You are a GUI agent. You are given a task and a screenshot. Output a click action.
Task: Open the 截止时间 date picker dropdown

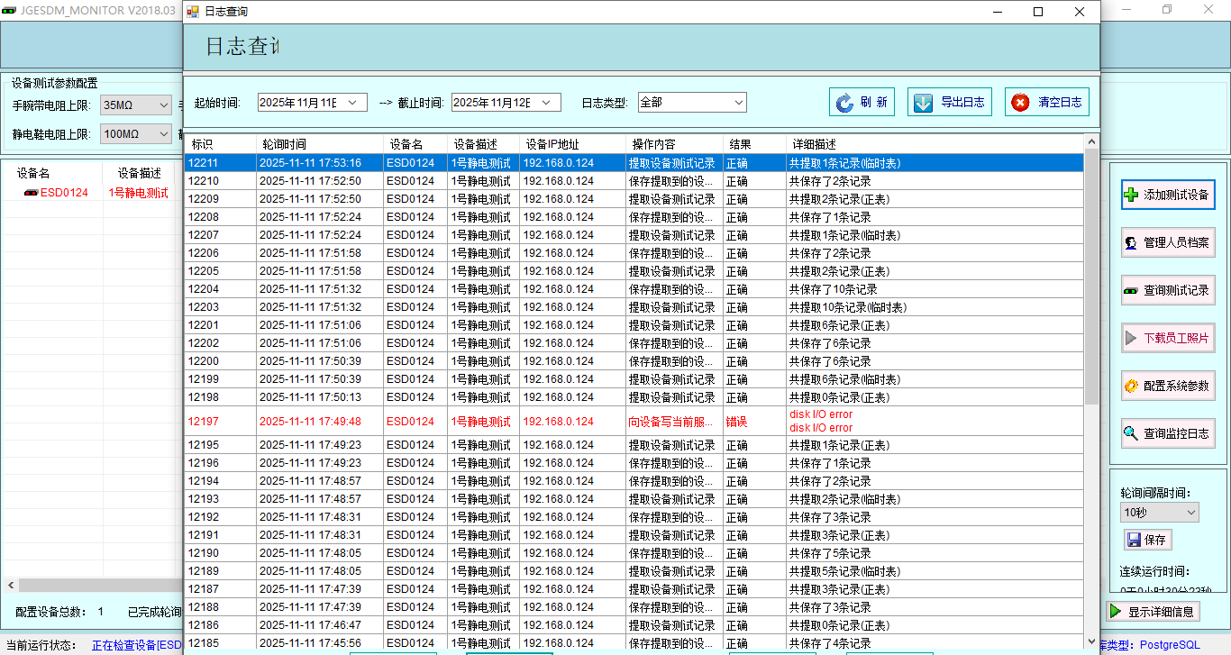pos(546,103)
